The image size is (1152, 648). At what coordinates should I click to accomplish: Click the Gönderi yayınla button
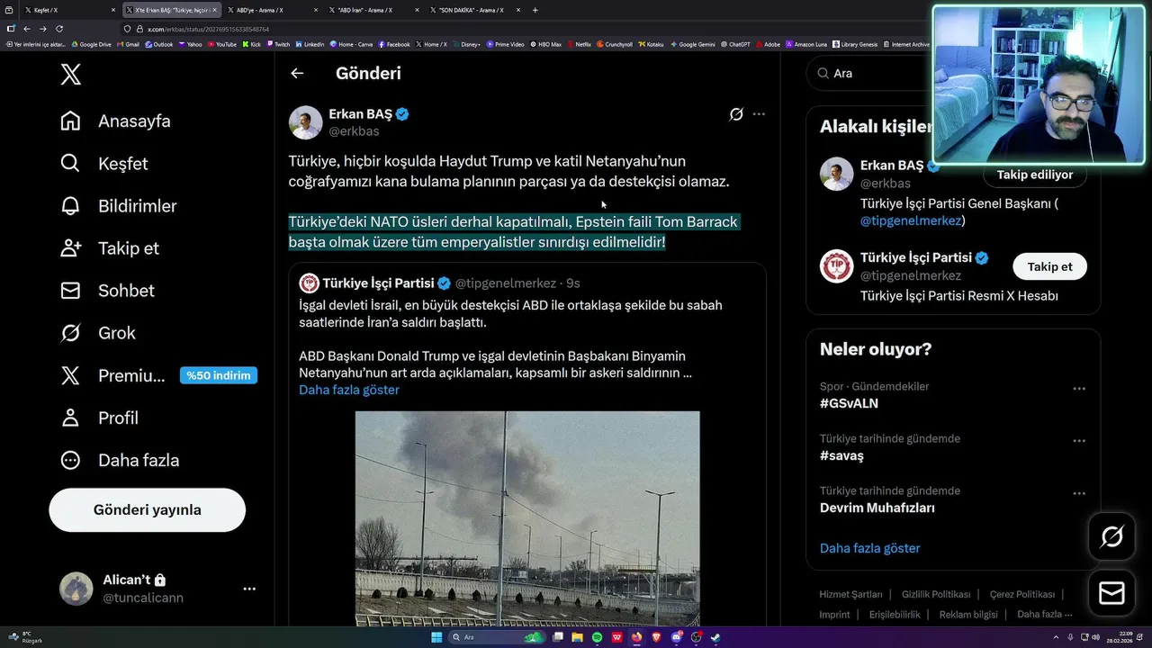(147, 509)
